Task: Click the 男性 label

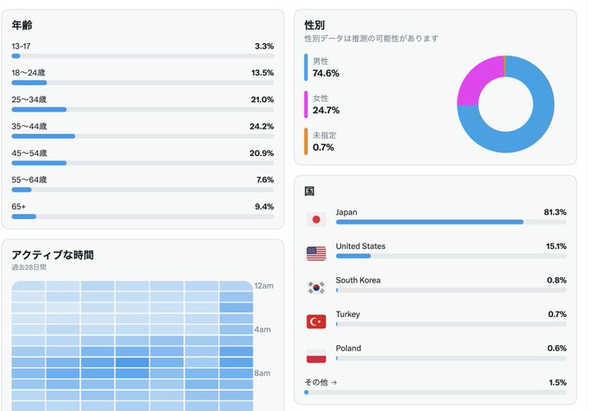Action: pos(321,62)
